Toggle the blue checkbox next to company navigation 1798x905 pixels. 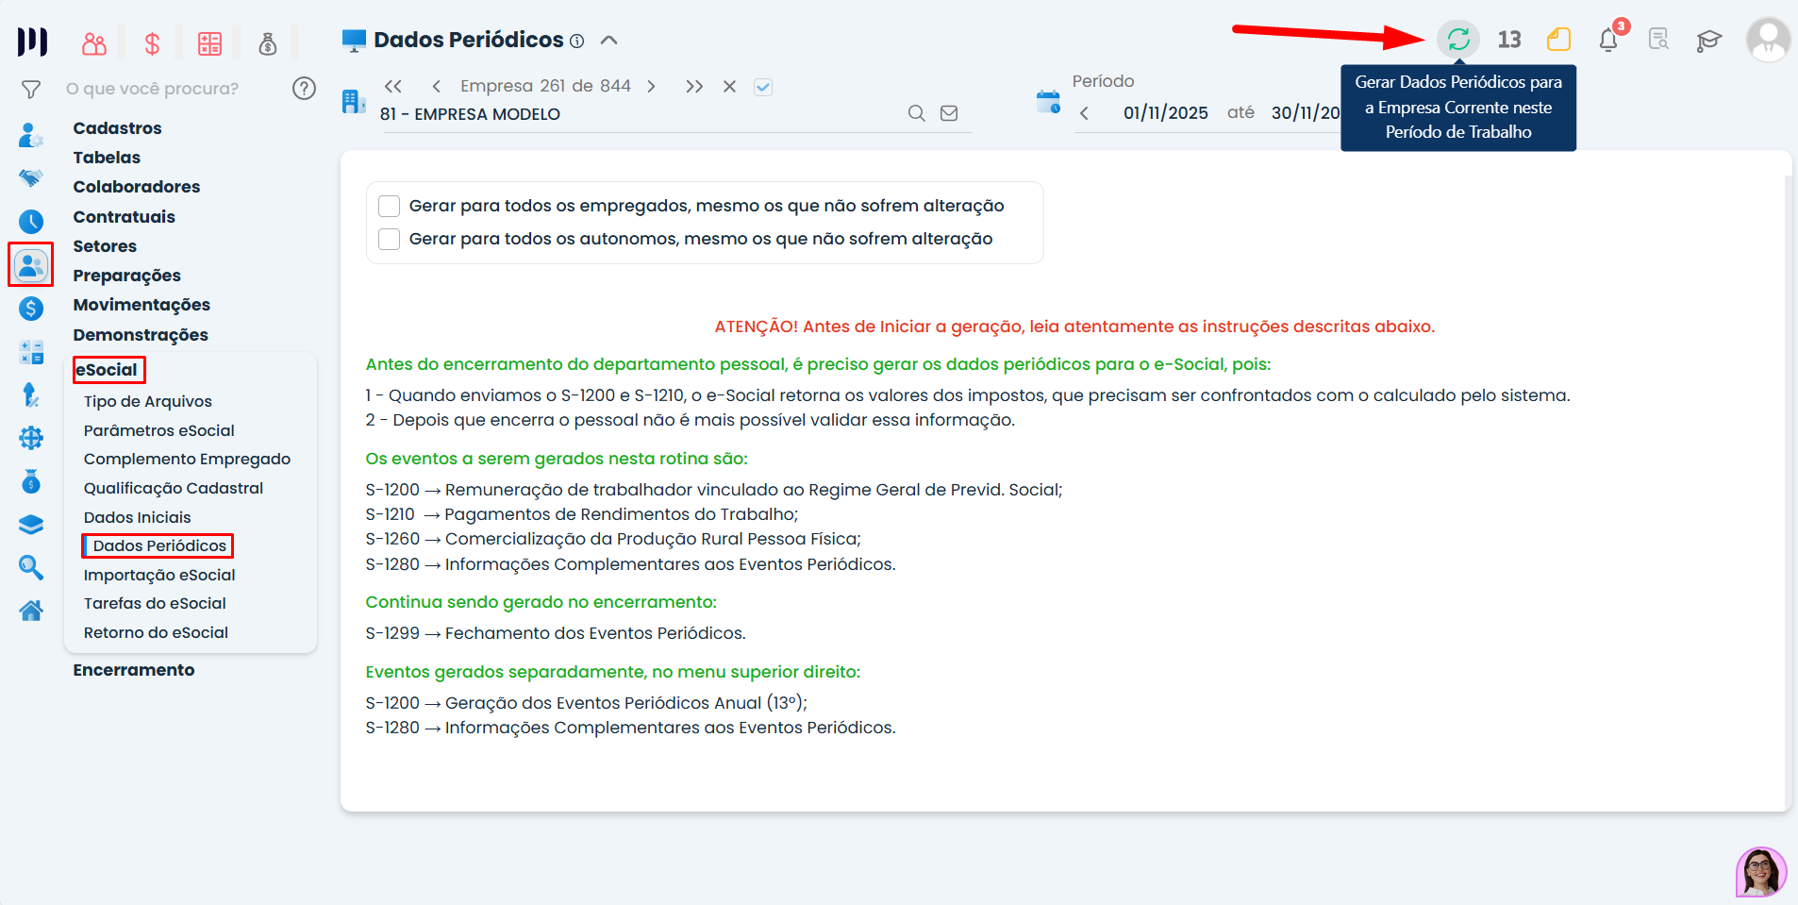pyautogui.click(x=763, y=87)
